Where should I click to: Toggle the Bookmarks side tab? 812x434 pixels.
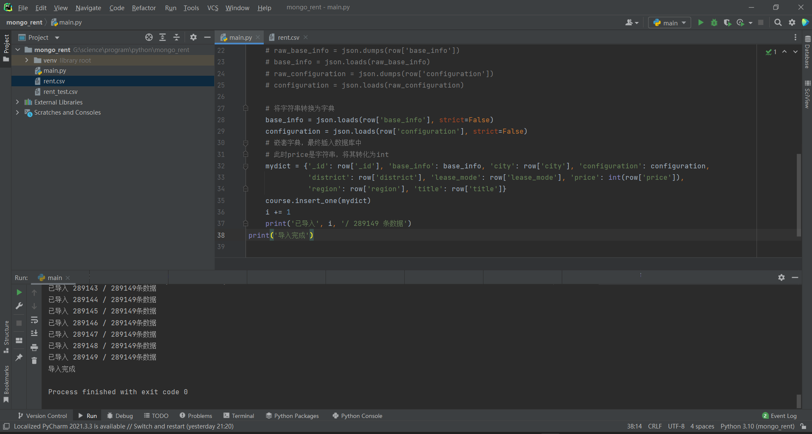(6, 384)
